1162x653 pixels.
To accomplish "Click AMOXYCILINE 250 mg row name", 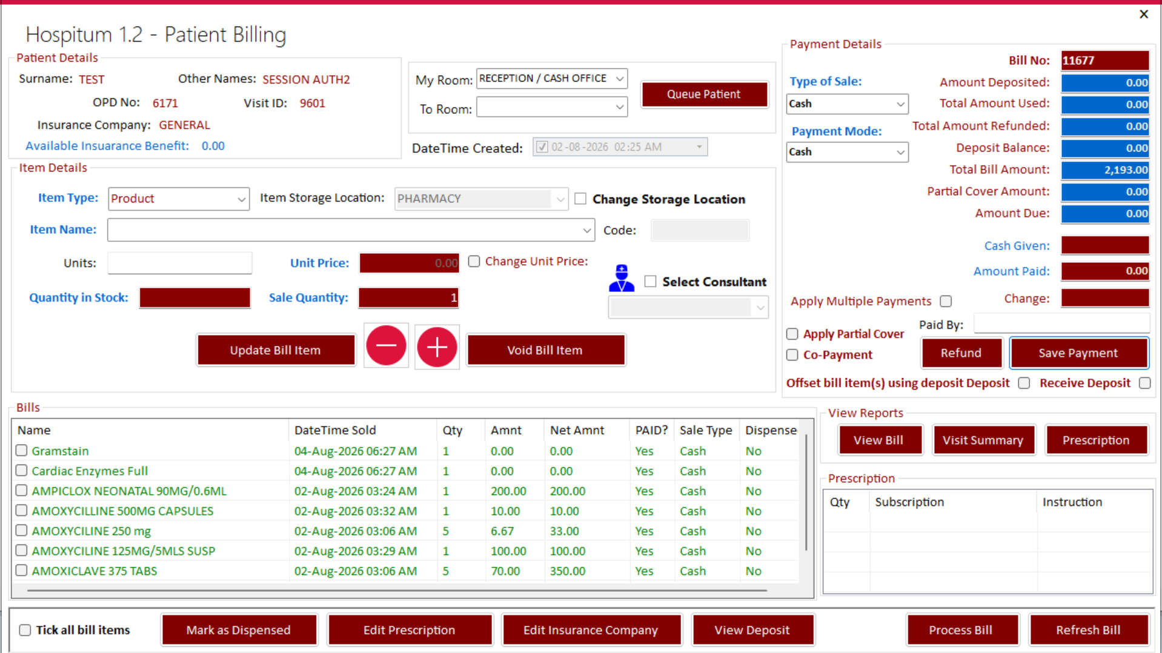I will coord(91,531).
